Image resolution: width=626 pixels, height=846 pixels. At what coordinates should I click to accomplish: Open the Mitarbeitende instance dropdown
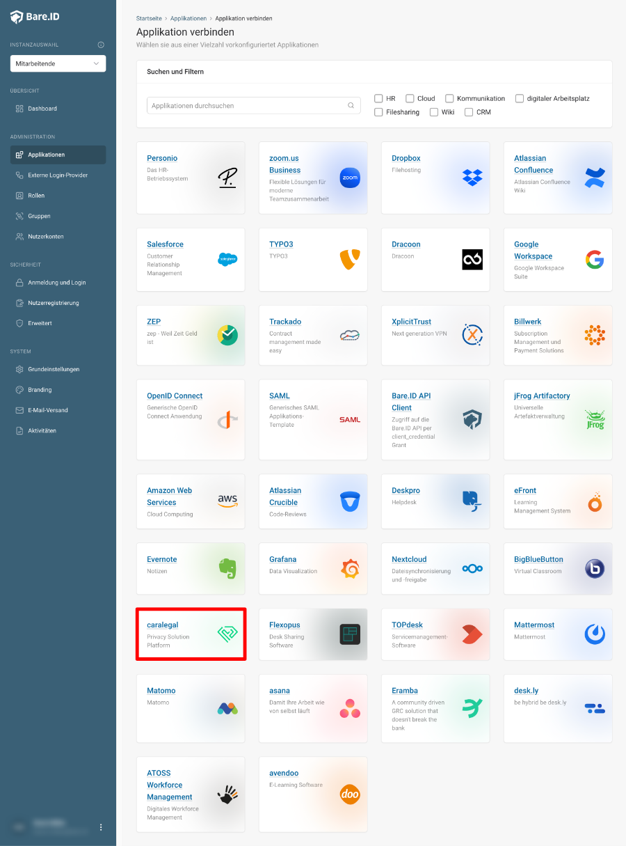coord(58,63)
